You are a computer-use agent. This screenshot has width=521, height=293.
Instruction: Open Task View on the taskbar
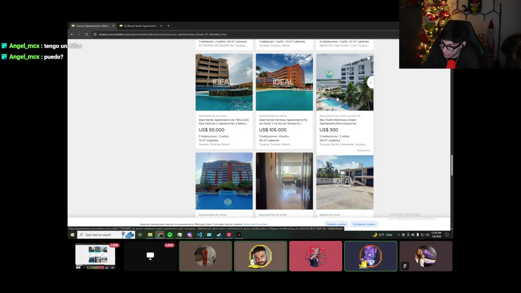pos(140,235)
